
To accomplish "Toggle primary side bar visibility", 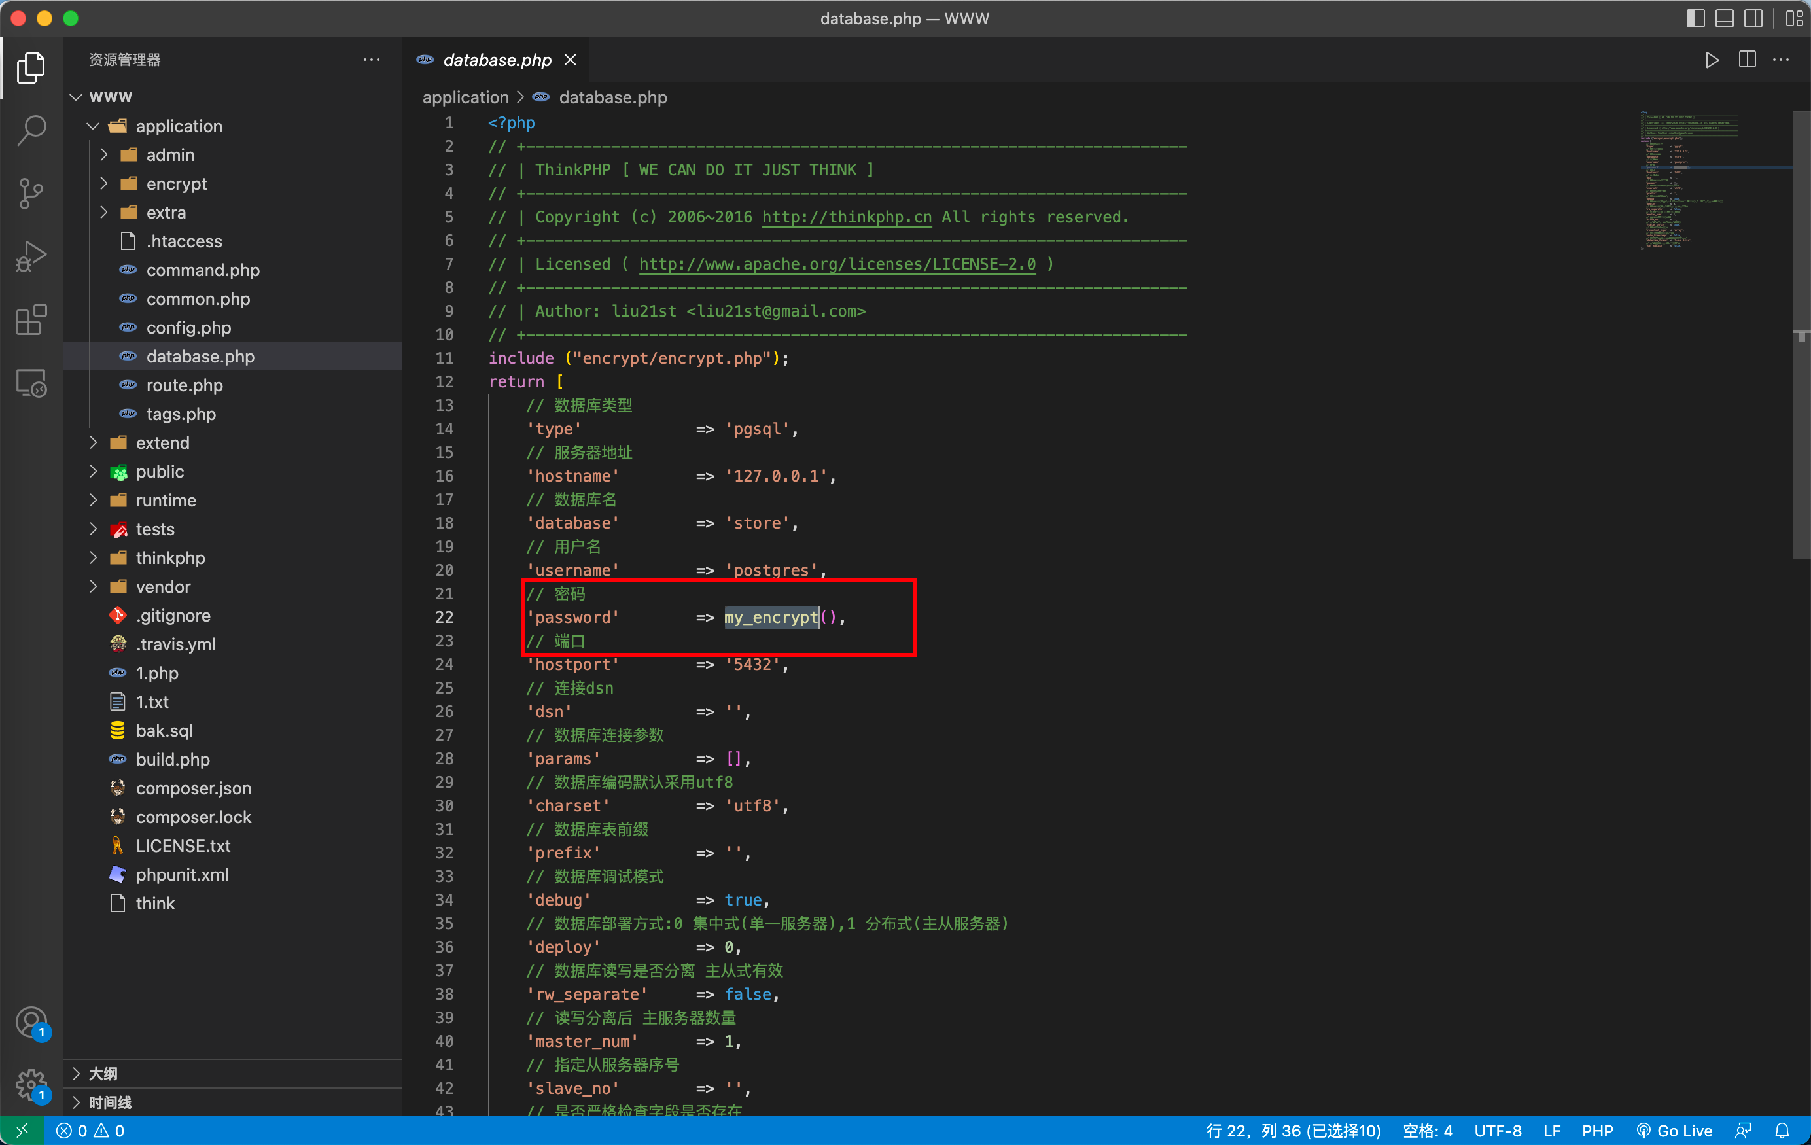I will pyautogui.click(x=1695, y=19).
